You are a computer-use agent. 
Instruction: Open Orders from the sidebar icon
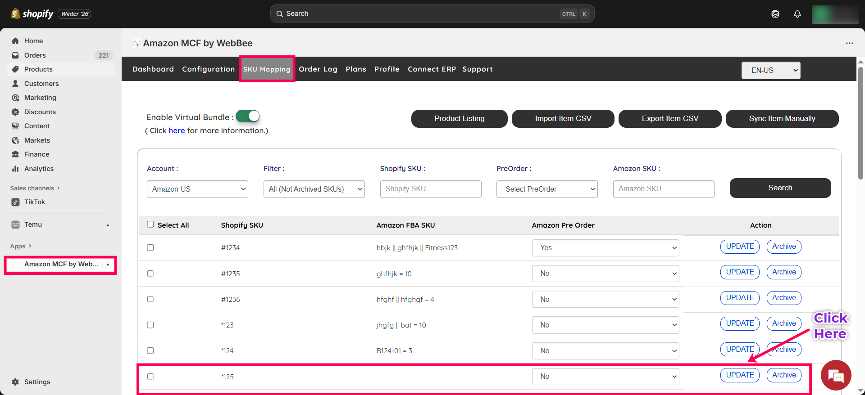pyautogui.click(x=15, y=55)
